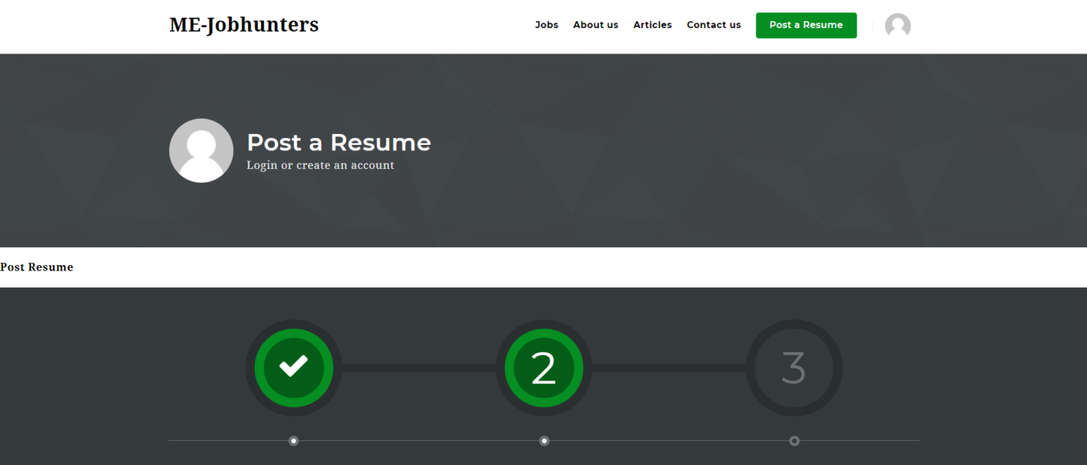Open the Jobs menu item
The height and width of the screenshot is (465, 1087).
(x=547, y=25)
